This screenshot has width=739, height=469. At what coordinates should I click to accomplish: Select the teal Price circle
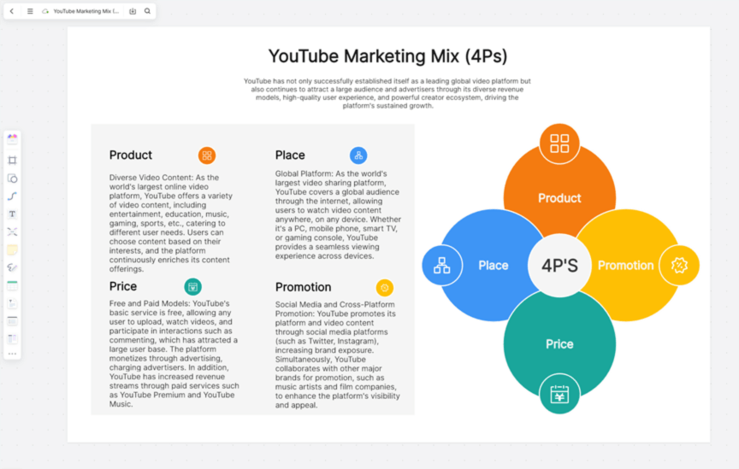(559, 343)
